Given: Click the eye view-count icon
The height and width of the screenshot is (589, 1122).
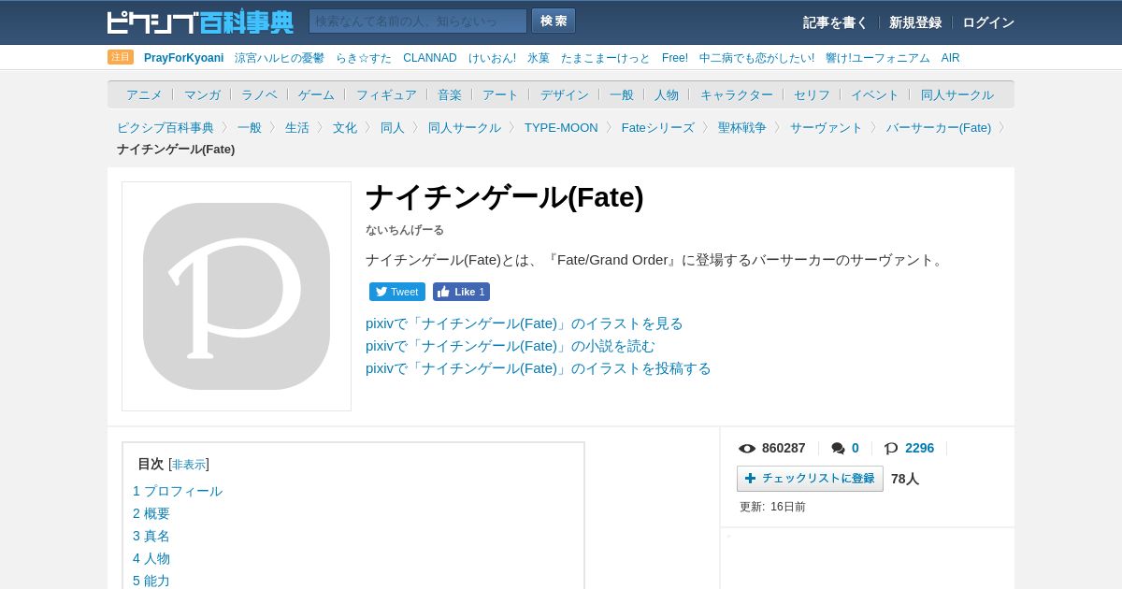Looking at the screenshot, I should click(747, 449).
